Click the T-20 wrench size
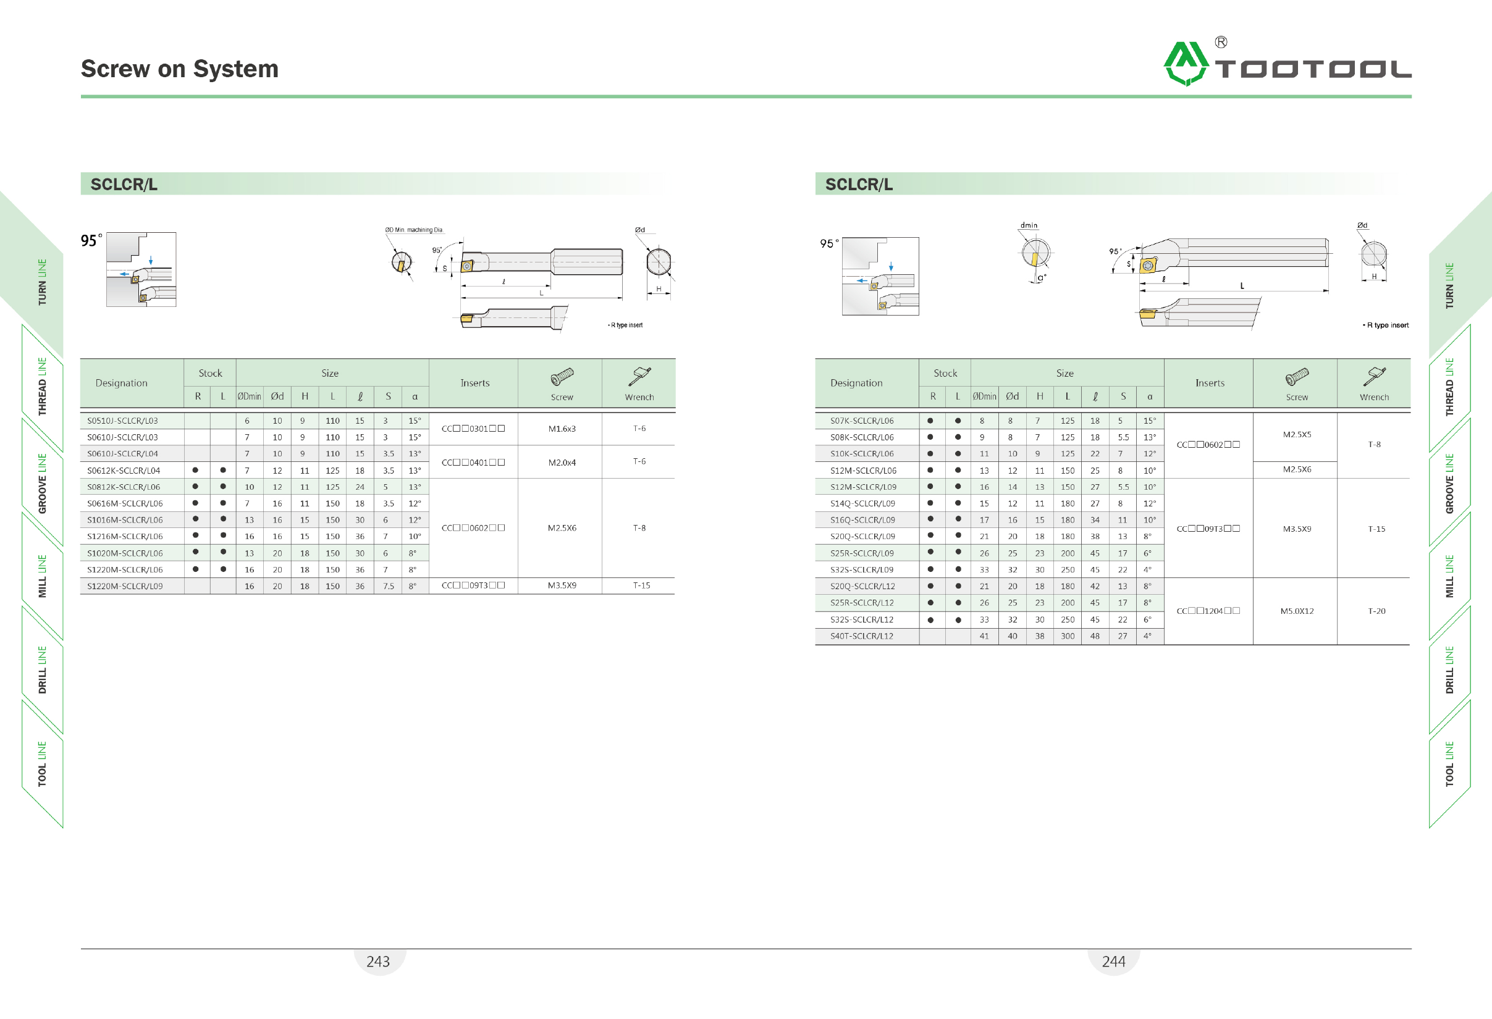This screenshot has height=1019, width=1492. (1376, 611)
